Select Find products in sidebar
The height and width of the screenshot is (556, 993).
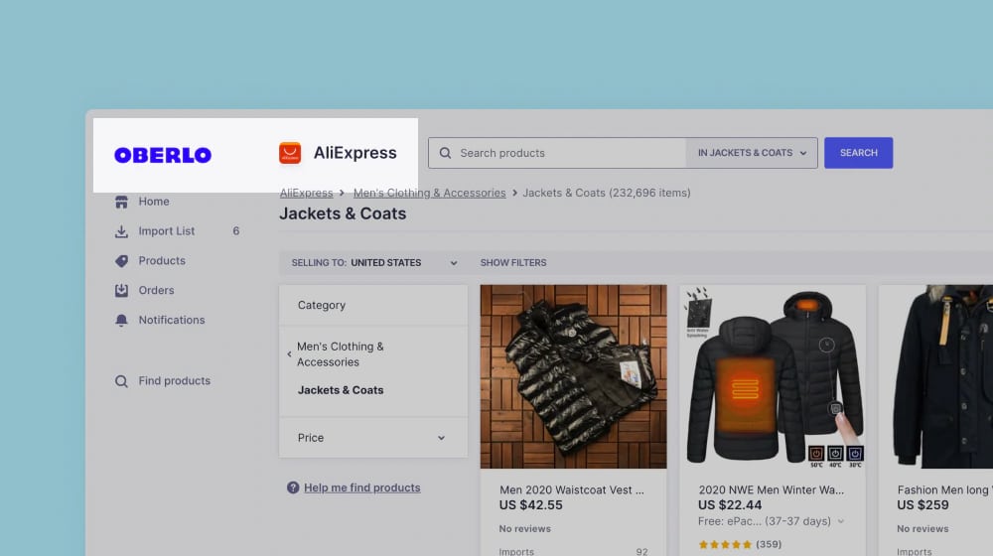pyautogui.click(x=174, y=380)
